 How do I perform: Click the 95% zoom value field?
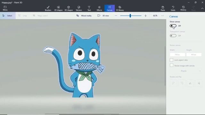coord(155,16)
